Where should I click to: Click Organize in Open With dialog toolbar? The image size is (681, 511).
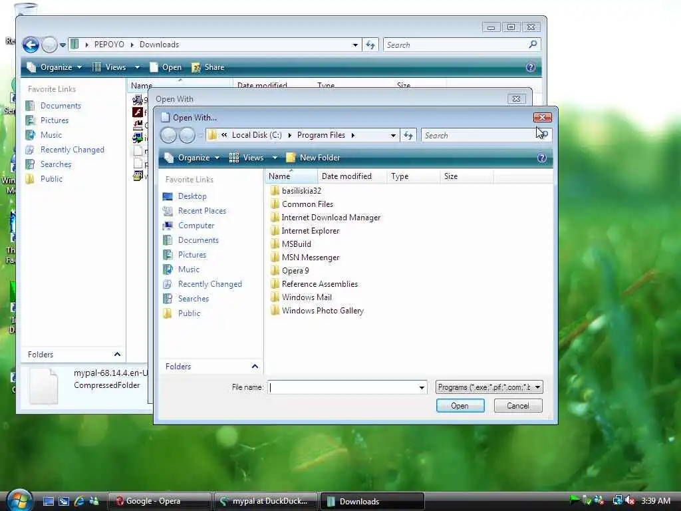click(192, 158)
